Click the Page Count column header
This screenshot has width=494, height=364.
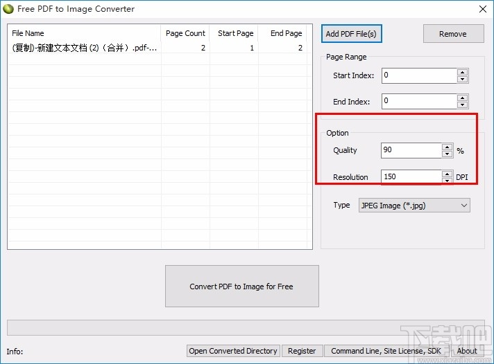[185, 33]
